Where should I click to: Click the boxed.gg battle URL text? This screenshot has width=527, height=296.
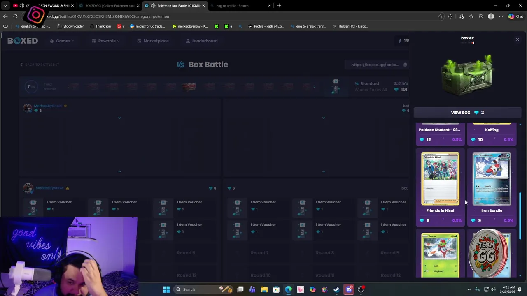[375, 65]
